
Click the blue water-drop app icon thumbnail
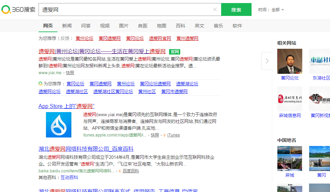[x=59, y=125]
